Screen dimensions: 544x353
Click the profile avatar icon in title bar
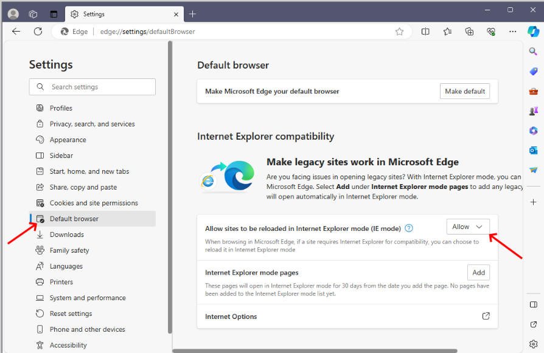coord(13,14)
